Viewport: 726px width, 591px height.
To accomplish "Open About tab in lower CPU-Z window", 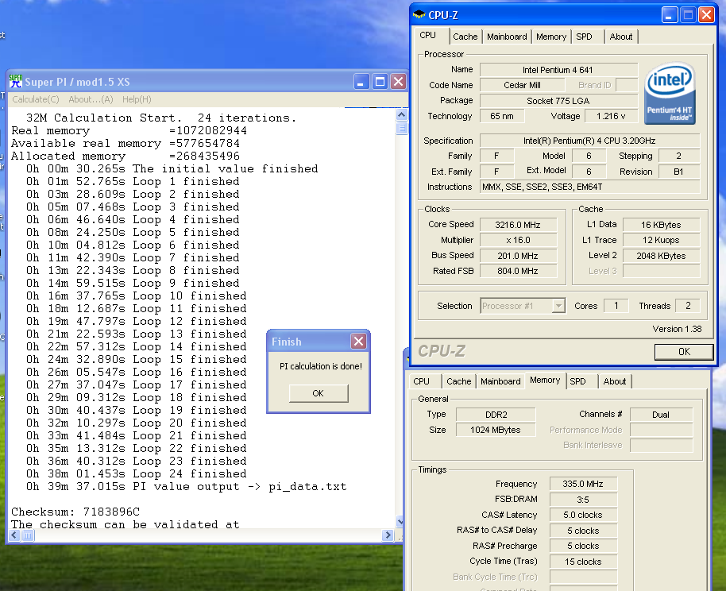I will [x=615, y=381].
